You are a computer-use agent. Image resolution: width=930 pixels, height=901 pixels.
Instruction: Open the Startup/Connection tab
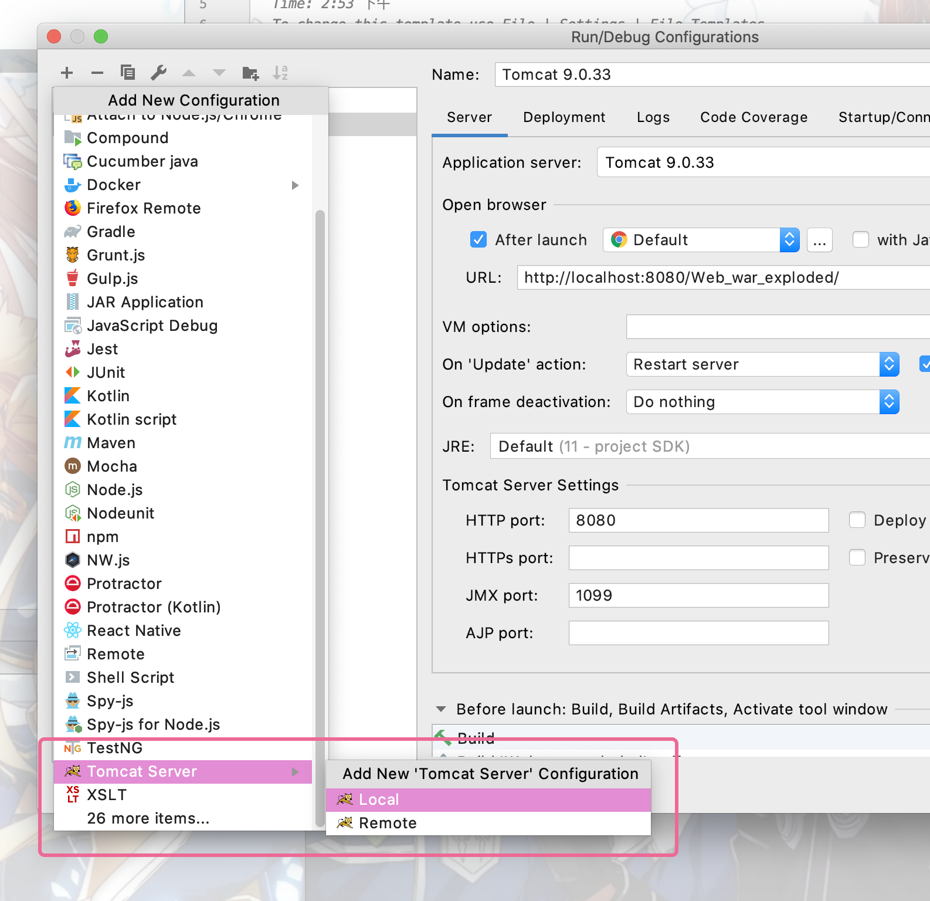884,117
